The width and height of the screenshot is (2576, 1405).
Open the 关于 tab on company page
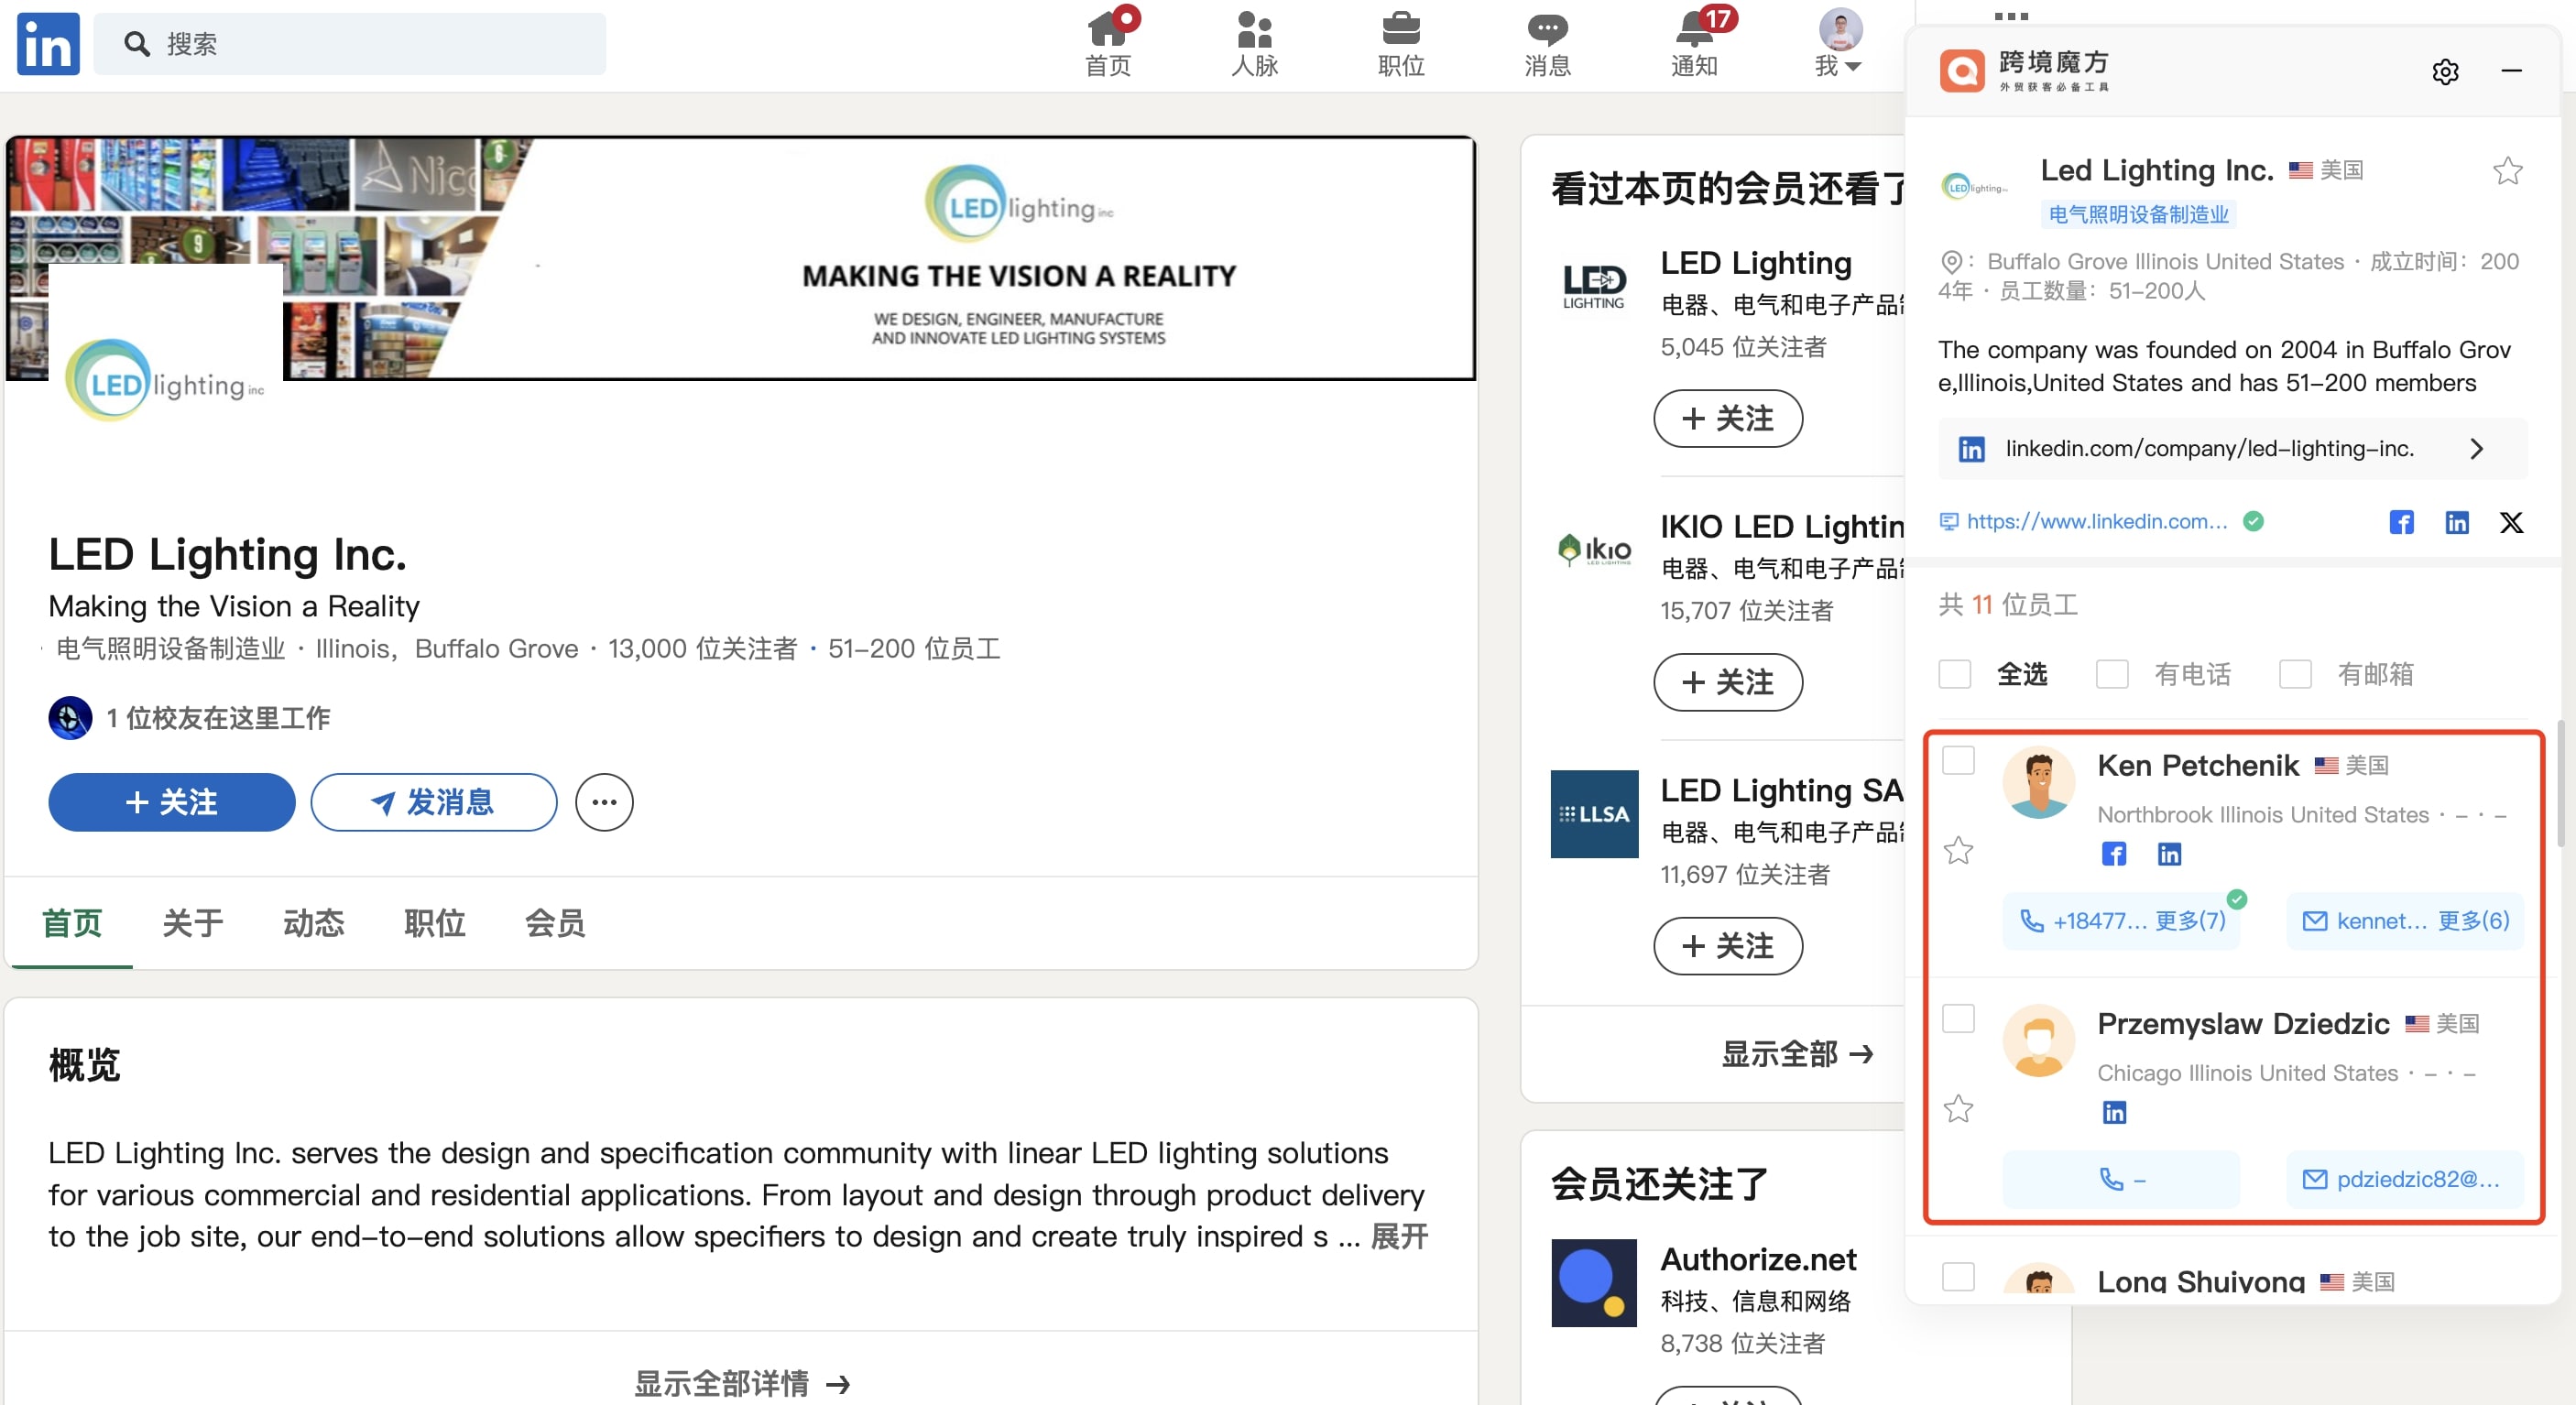(192, 924)
